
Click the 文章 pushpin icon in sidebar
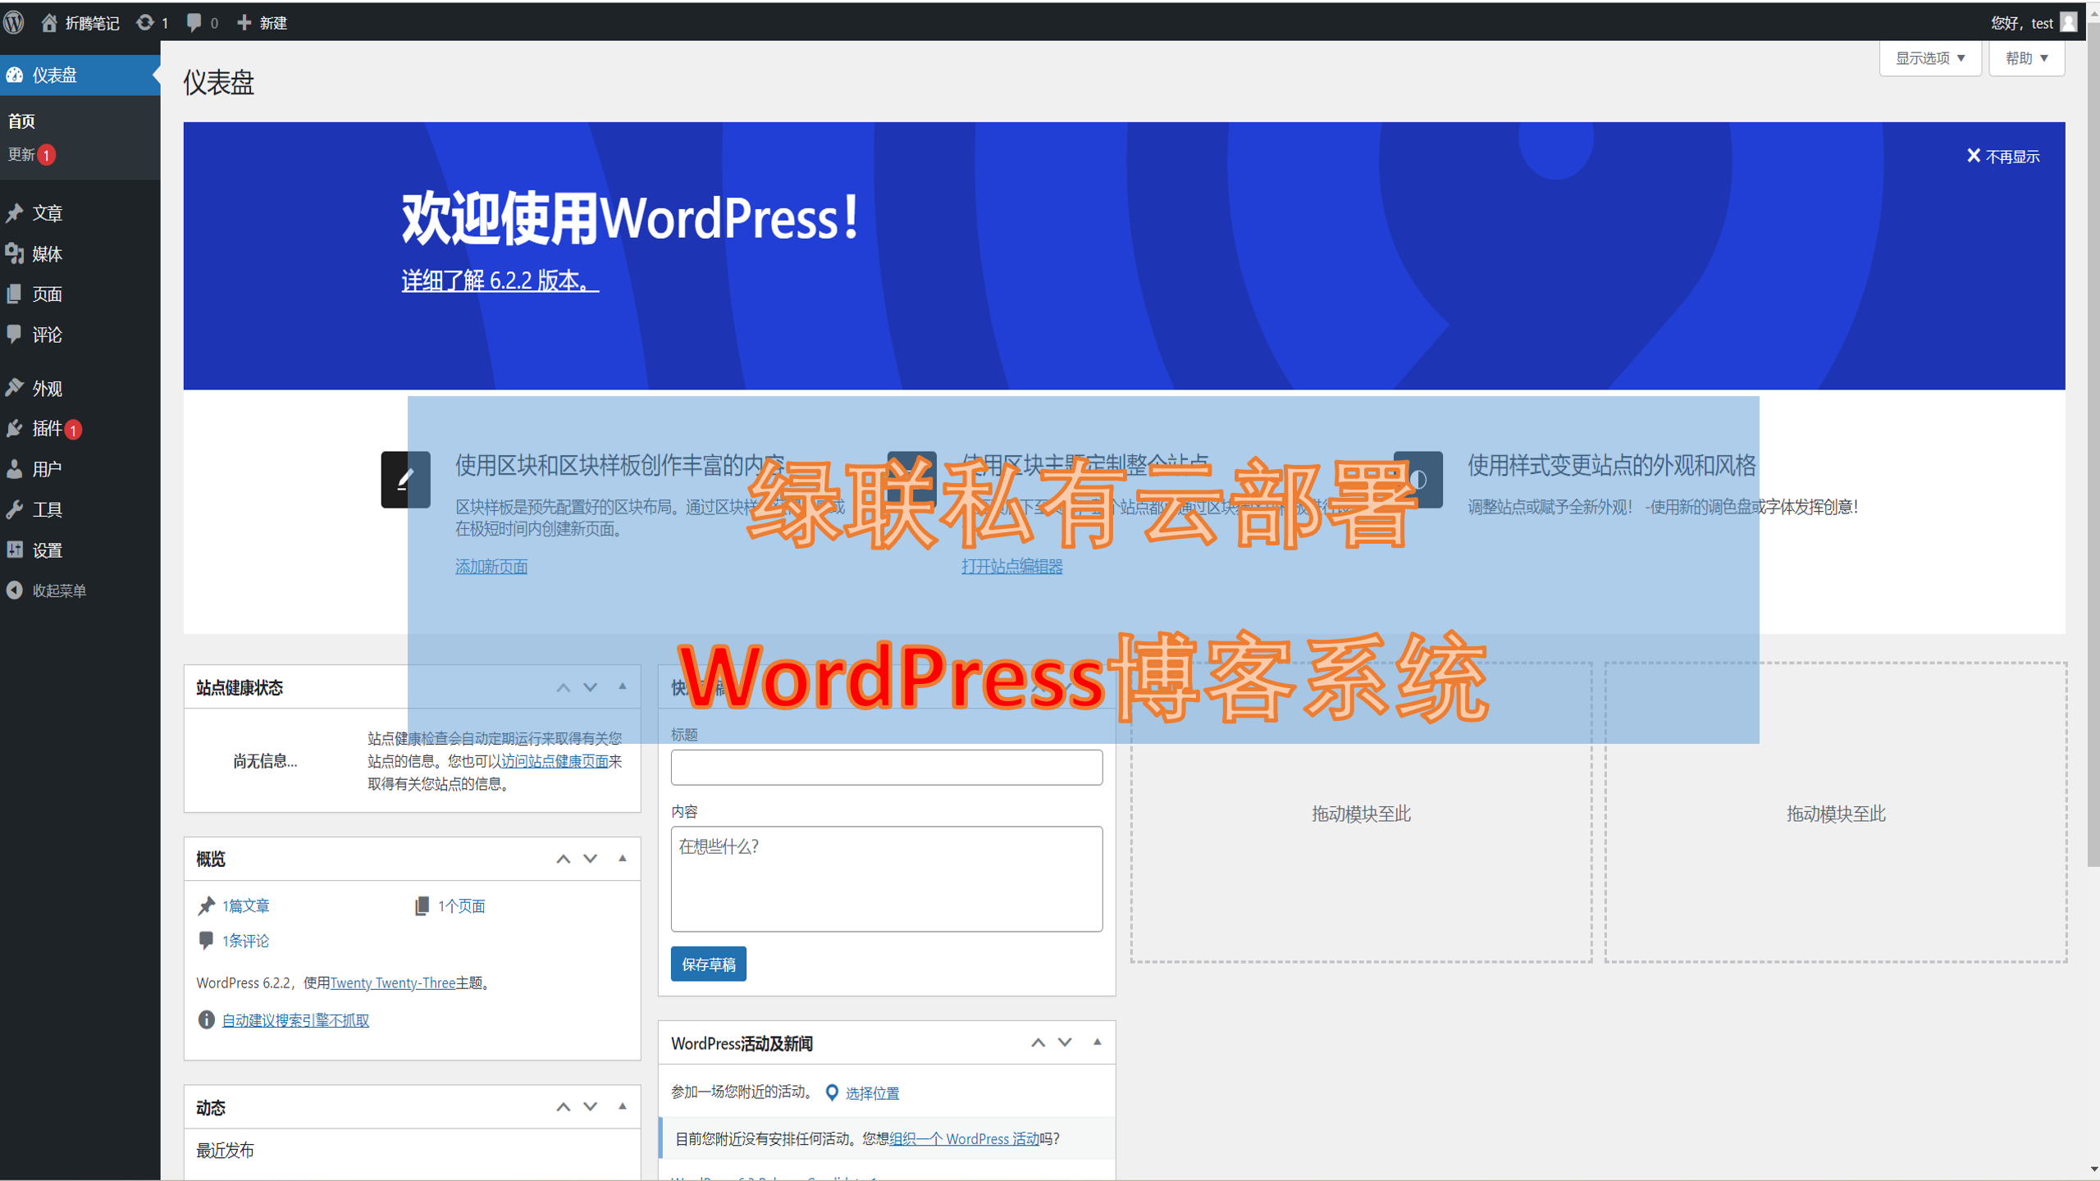[x=15, y=213]
